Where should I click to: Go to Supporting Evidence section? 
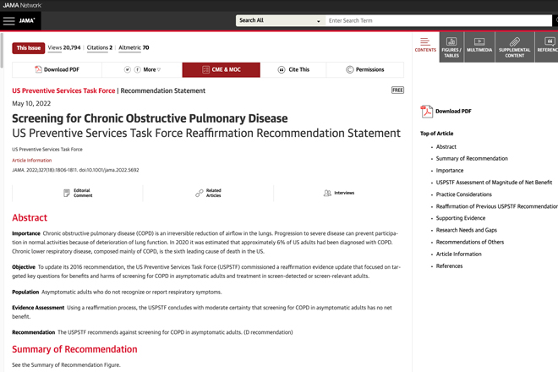[461, 218]
